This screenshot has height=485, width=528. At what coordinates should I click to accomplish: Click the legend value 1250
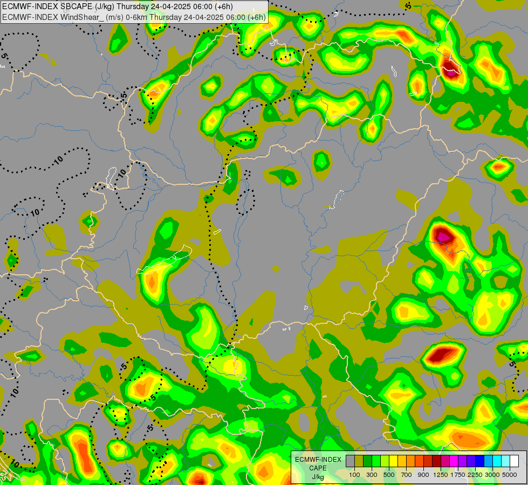pyautogui.click(x=441, y=475)
